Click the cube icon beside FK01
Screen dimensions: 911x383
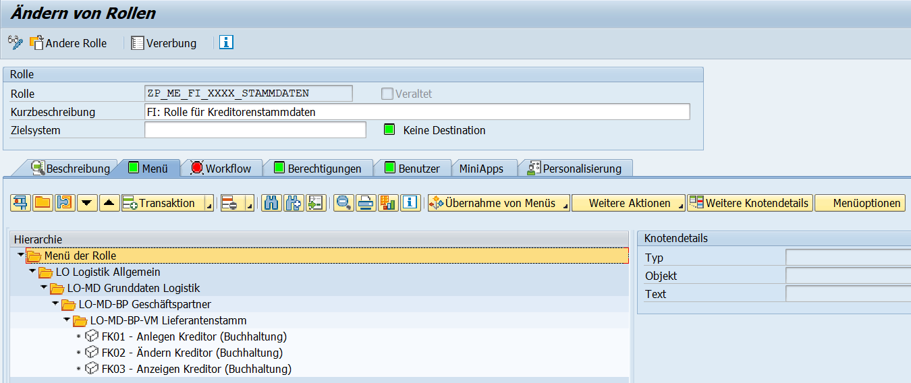[92, 336]
